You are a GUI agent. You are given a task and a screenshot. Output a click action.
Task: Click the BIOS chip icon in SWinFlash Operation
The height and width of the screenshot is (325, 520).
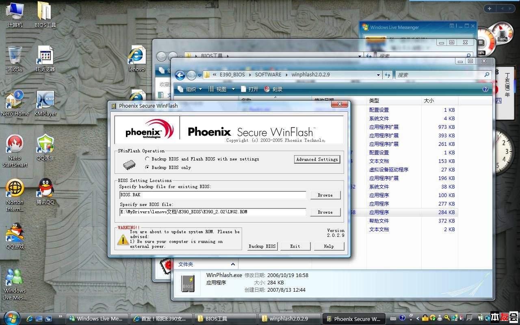(x=129, y=164)
